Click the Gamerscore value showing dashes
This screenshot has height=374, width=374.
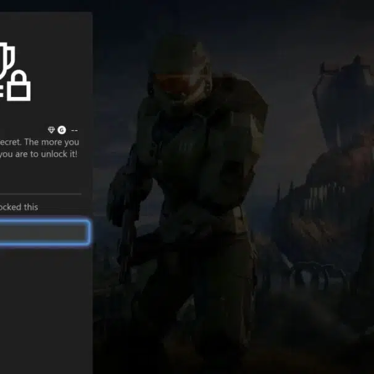point(75,130)
